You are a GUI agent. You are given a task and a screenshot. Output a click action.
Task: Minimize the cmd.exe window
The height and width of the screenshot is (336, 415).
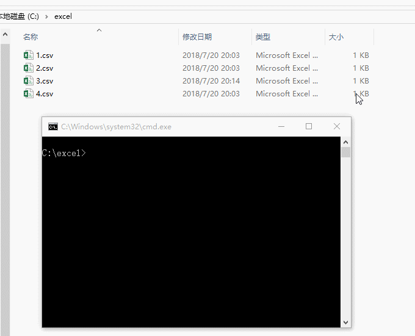coord(281,126)
